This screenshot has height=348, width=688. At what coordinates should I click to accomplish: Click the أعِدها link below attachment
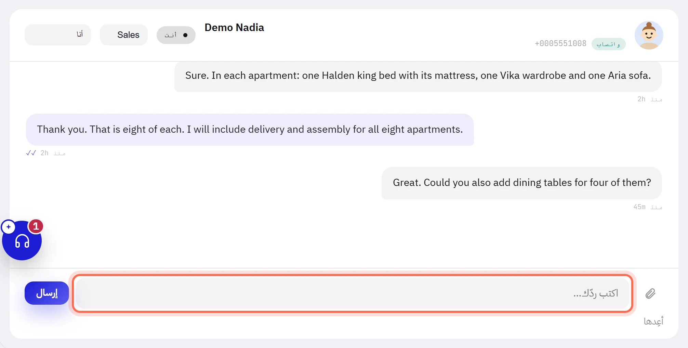[653, 321]
